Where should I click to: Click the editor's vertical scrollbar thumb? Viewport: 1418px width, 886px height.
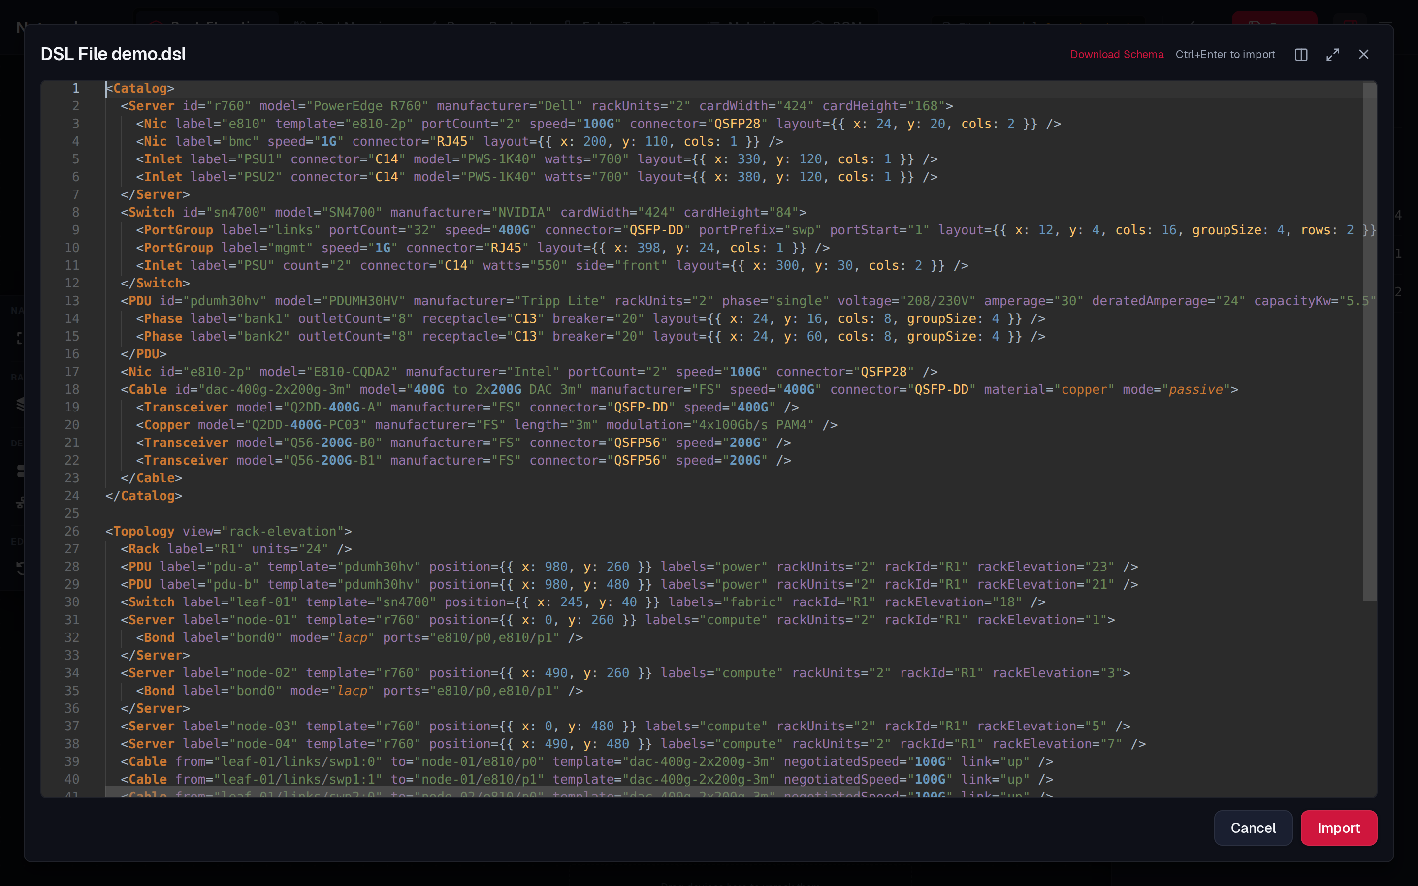coord(1369,341)
